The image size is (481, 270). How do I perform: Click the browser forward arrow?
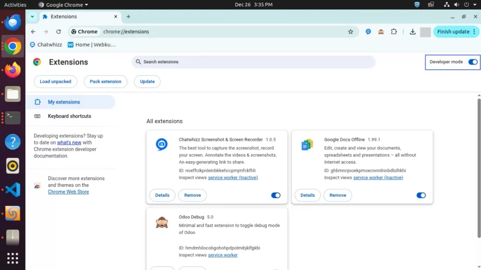(x=46, y=32)
